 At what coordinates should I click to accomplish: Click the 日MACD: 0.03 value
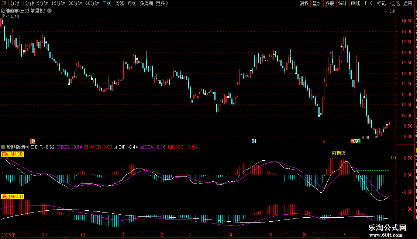(98, 147)
